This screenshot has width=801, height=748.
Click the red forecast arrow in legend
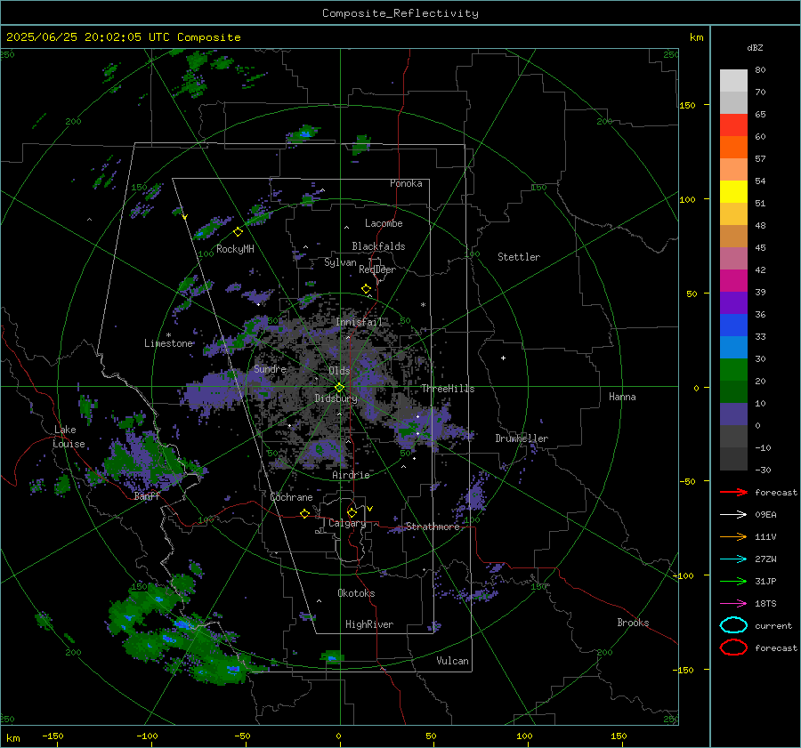pos(733,492)
